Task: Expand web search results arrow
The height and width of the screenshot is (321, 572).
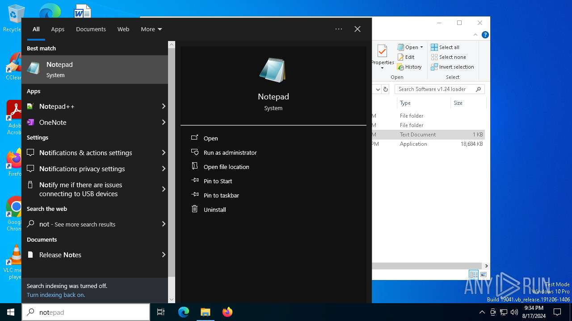Action: [x=164, y=224]
